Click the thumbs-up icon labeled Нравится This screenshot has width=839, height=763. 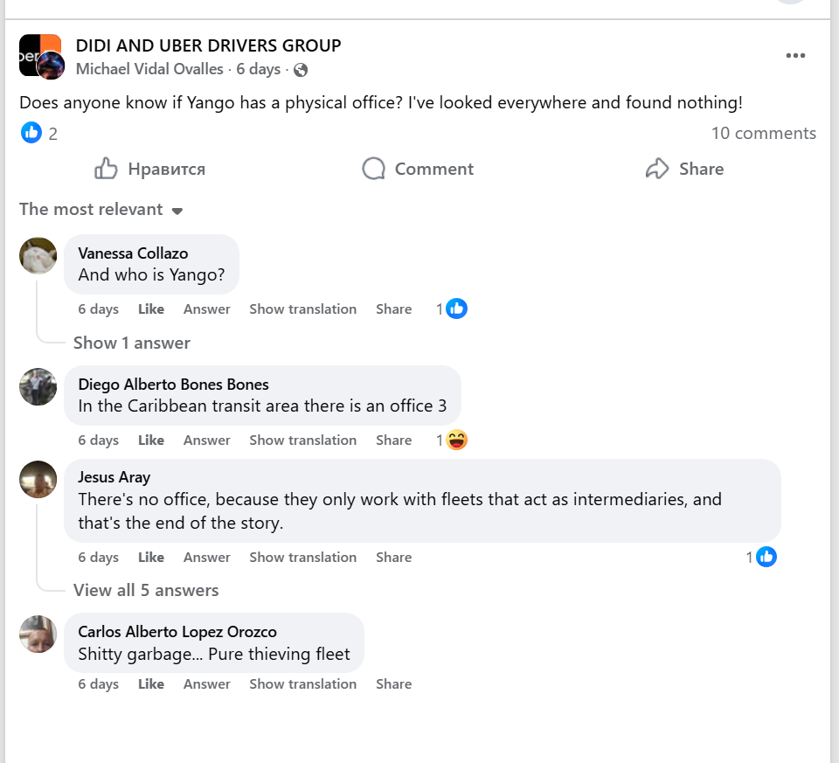click(107, 169)
